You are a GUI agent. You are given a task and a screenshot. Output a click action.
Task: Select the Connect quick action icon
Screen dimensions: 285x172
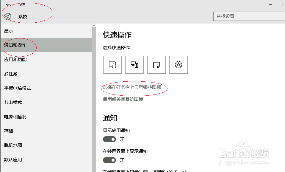point(134,64)
